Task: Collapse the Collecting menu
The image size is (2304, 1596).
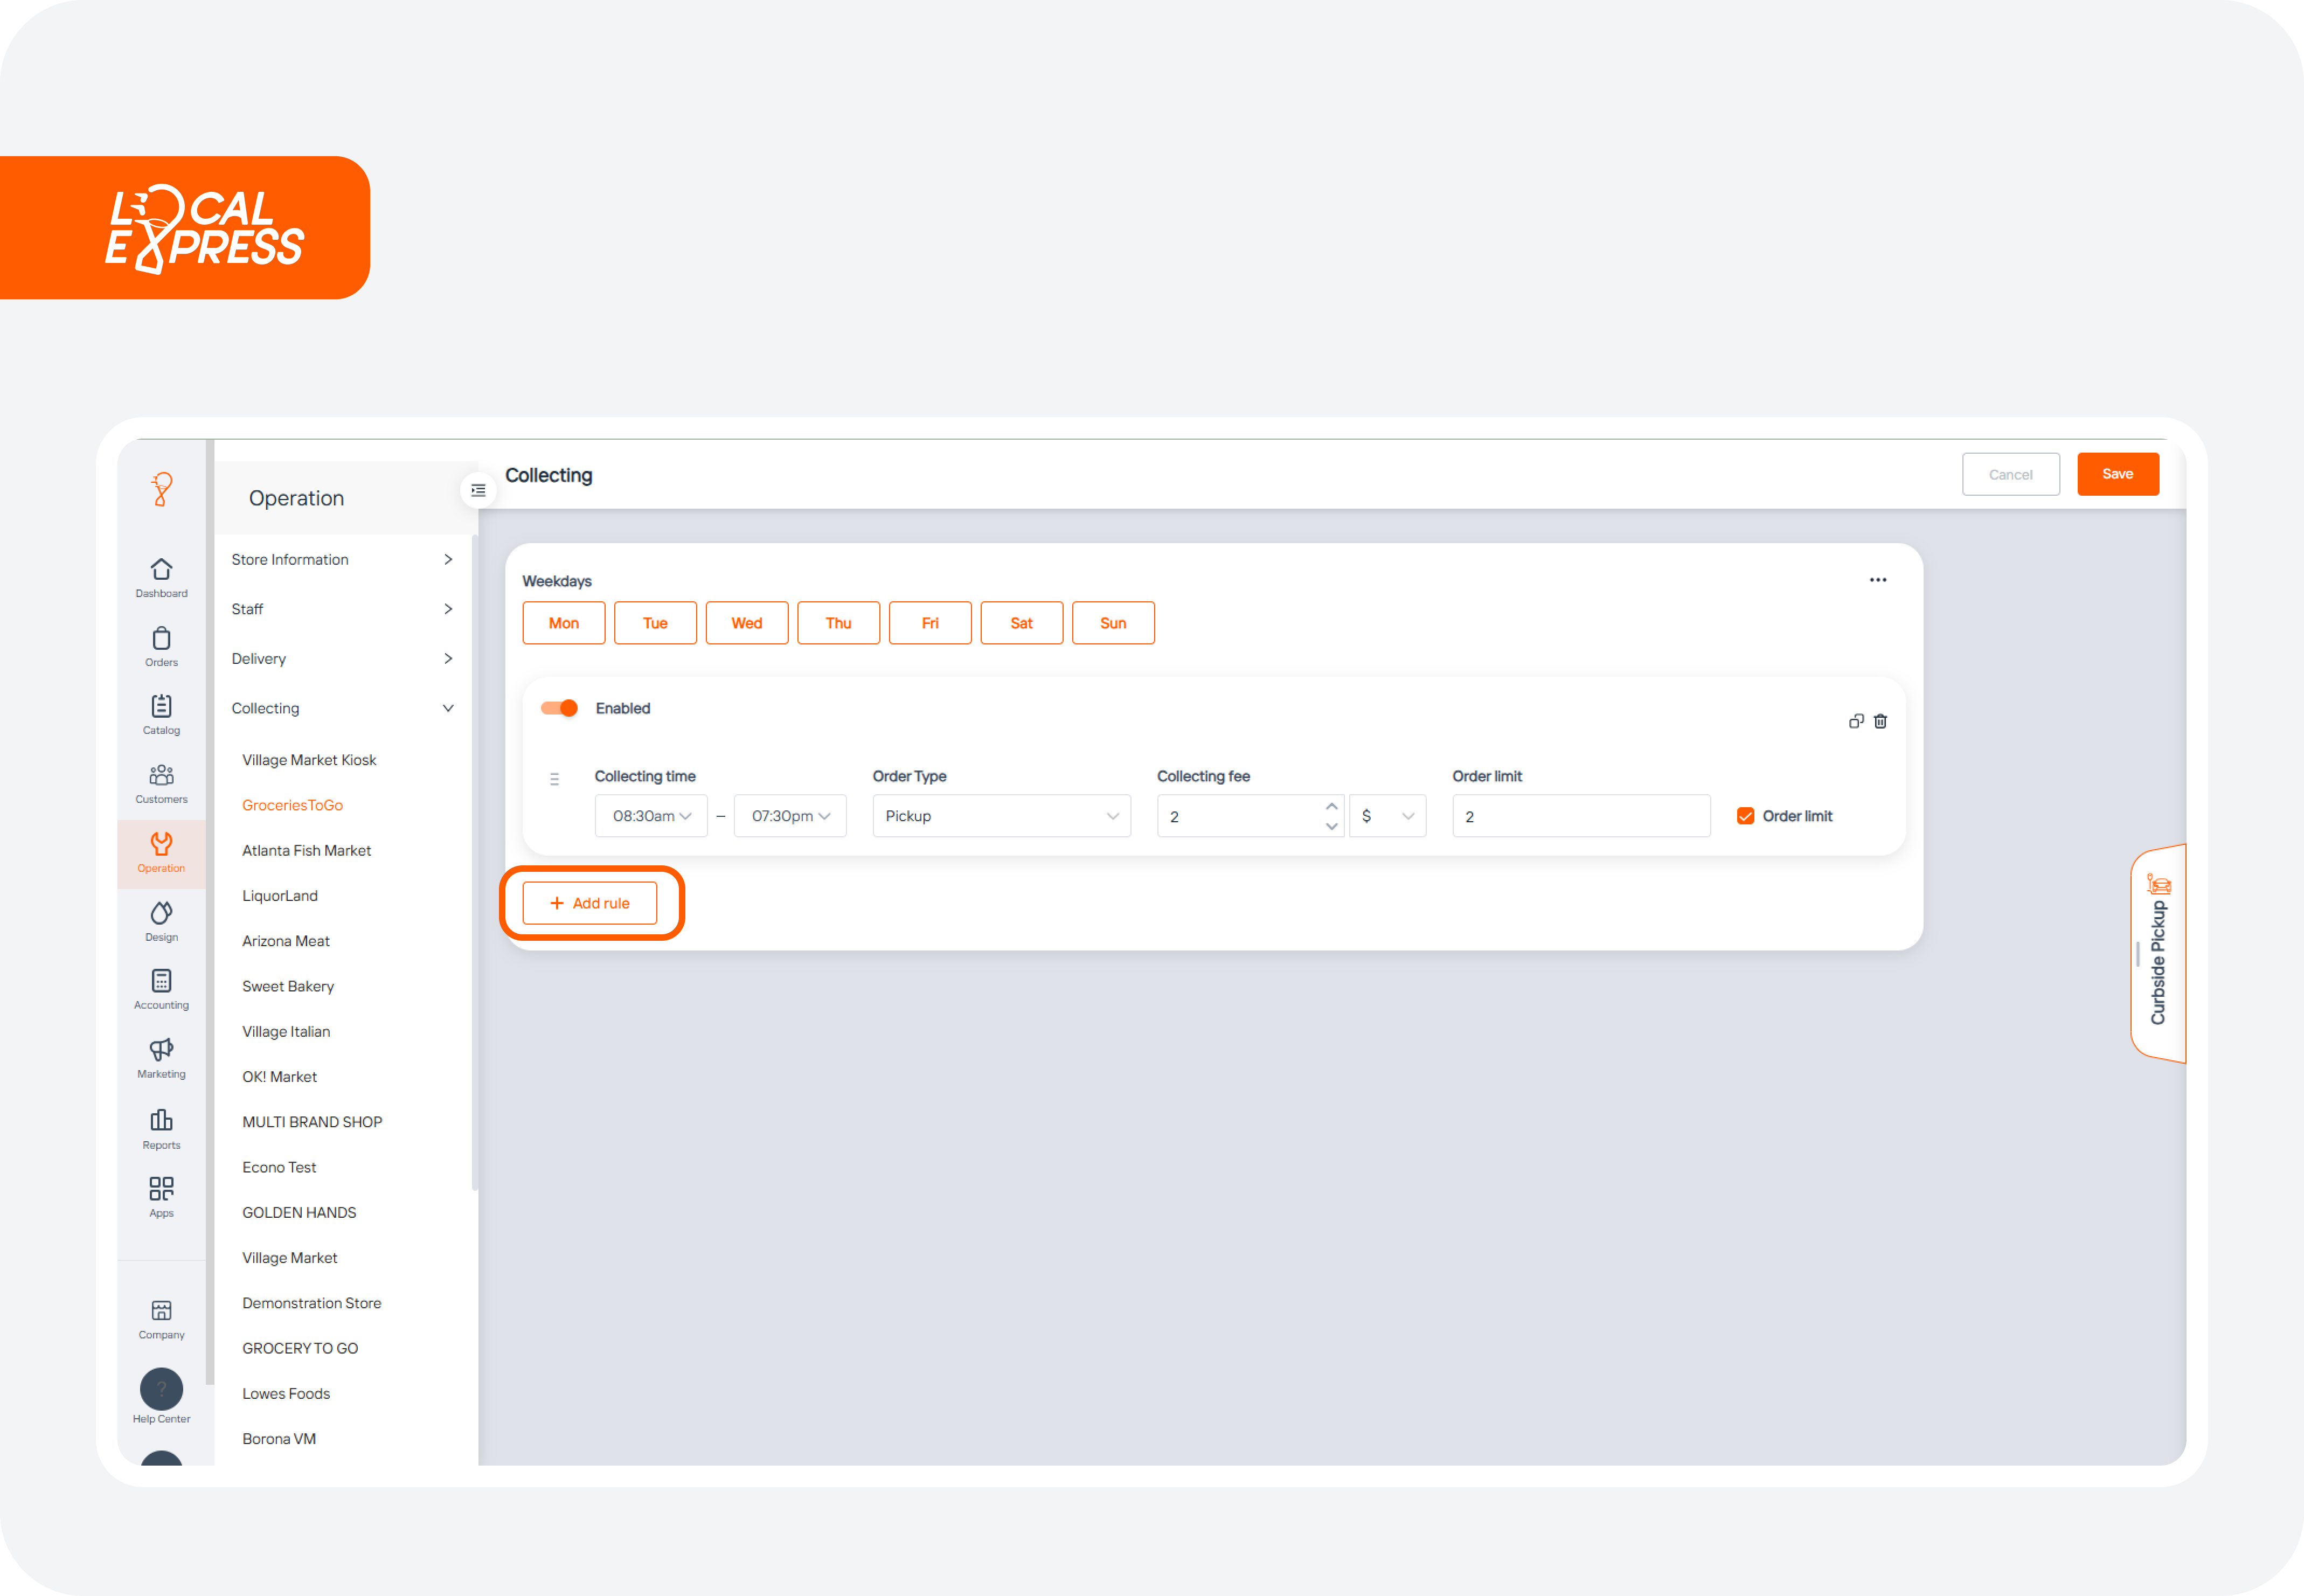Action: coord(342,708)
